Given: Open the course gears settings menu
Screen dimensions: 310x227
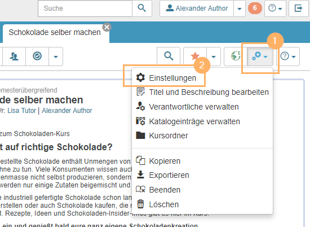Looking at the screenshot, I should 260,56.
